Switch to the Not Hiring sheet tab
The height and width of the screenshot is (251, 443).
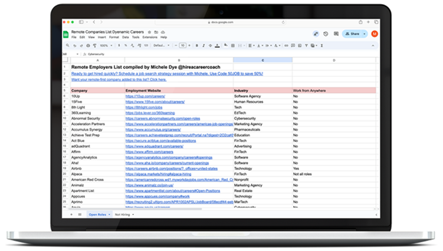click(122, 214)
